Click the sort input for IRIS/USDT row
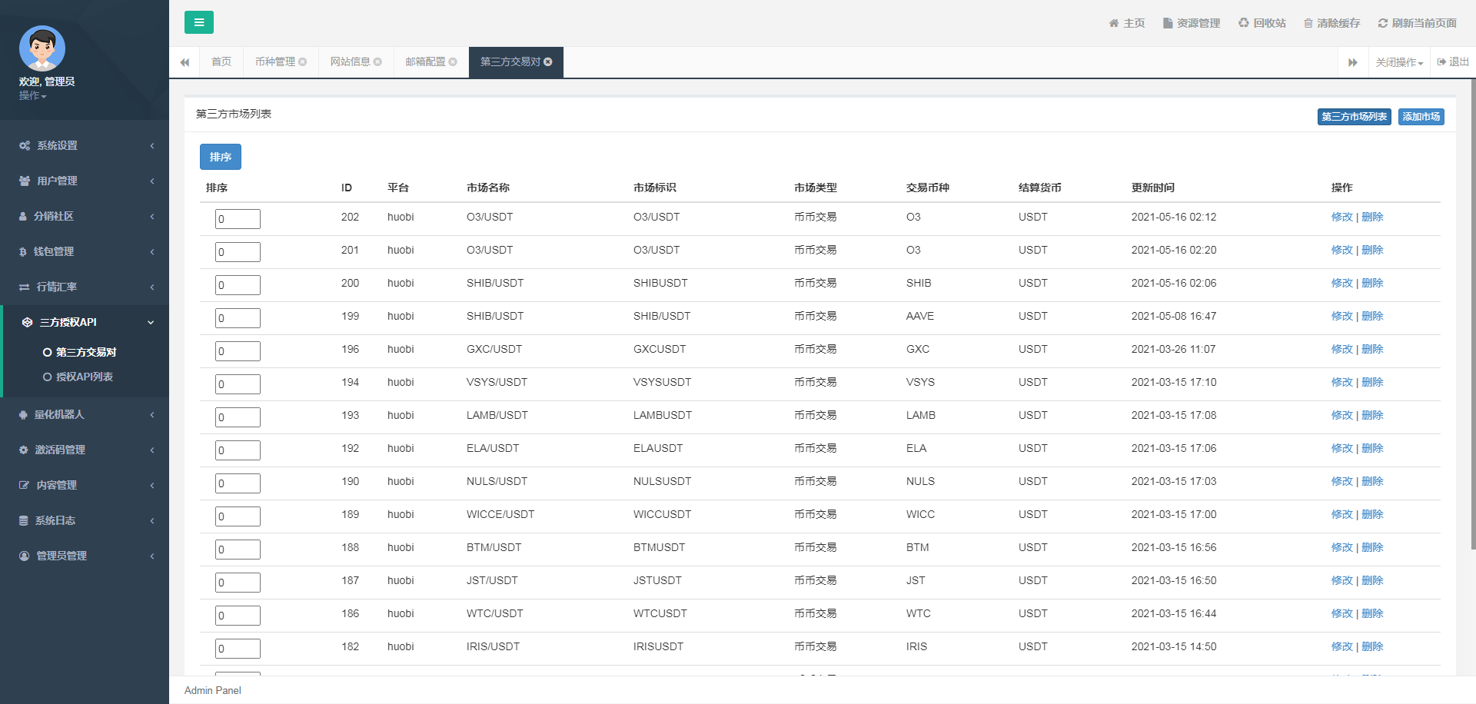Screen dimensions: 1476x704 point(238,649)
